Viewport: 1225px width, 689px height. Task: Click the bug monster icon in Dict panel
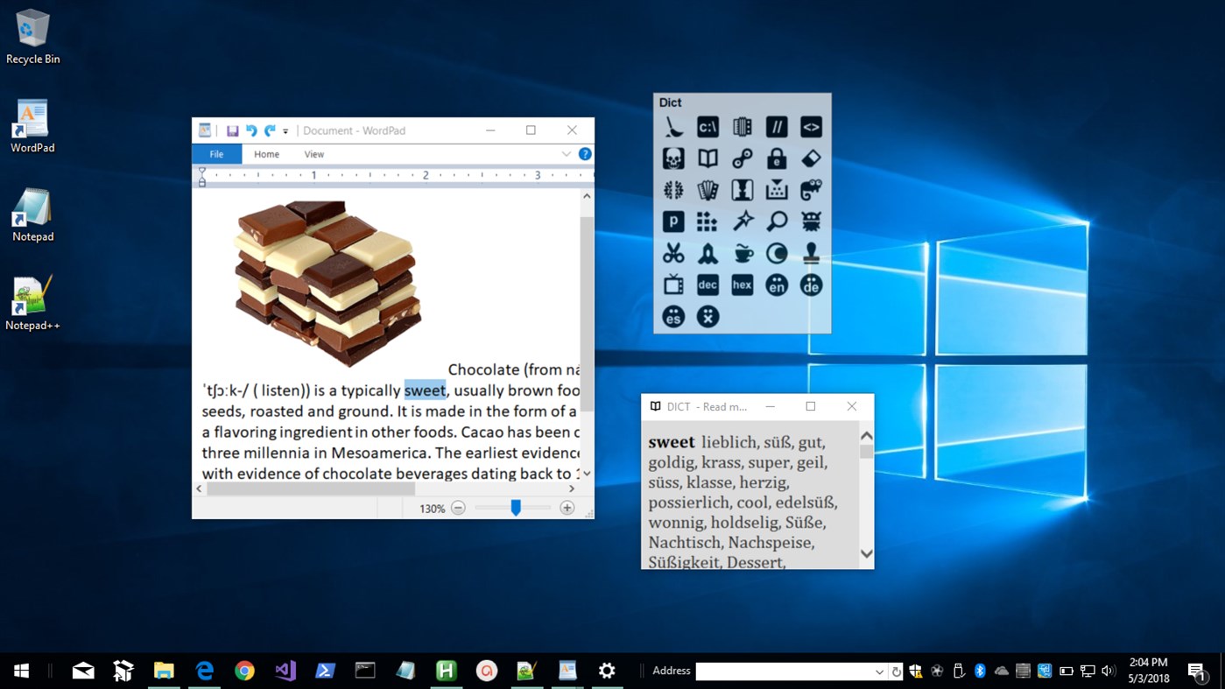(x=811, y=221)
